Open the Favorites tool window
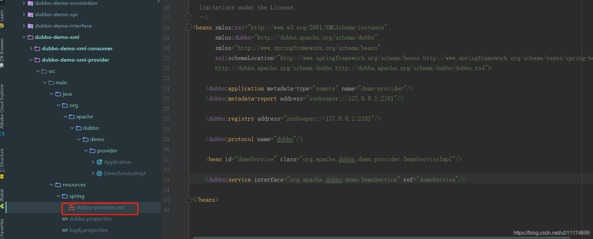The image size is (593, 239). click(2, 228)
